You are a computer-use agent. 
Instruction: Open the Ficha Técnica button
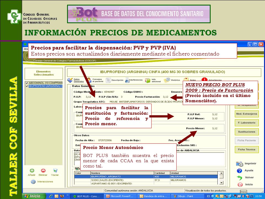tap(247, 150)
